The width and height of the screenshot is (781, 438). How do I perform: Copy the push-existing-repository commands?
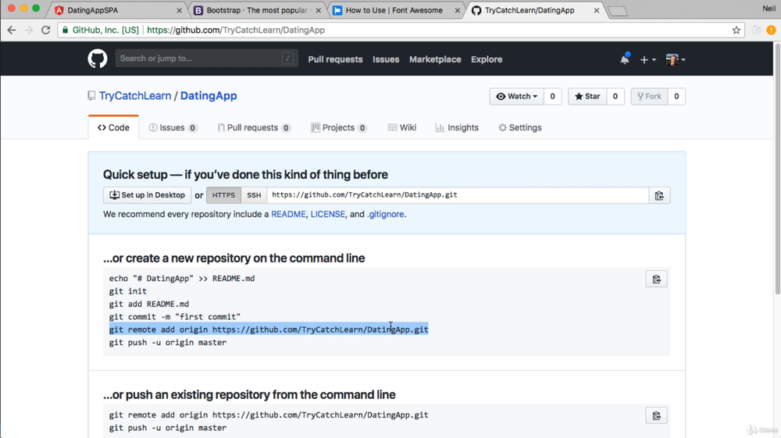pyautogui.click(x=656, y=415)
